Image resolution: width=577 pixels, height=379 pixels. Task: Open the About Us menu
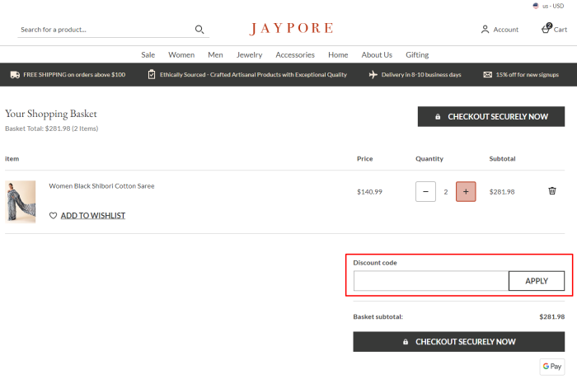(x=377, y=55)
